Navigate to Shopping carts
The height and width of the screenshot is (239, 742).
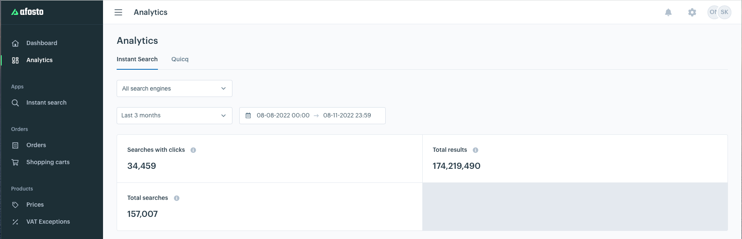click(x=48, y=162)
